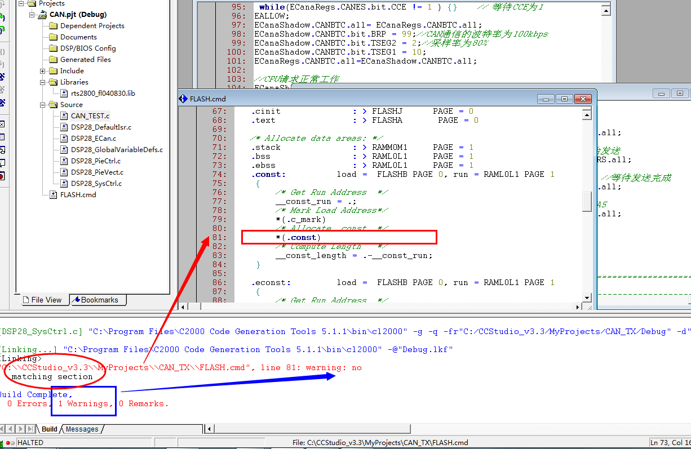Click the 'Build Complete,' output line
The width and height of the screenshot is (691, 449).
pyautogui.click(x=36, y=394)
